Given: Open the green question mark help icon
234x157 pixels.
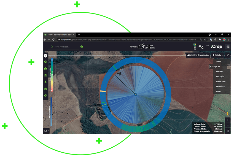Looking at the screenshot, I should (x=82, y=47).
